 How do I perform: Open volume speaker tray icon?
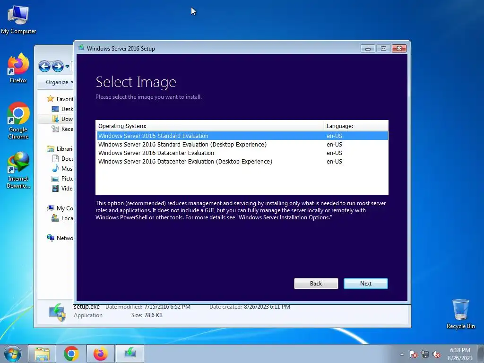436,354
